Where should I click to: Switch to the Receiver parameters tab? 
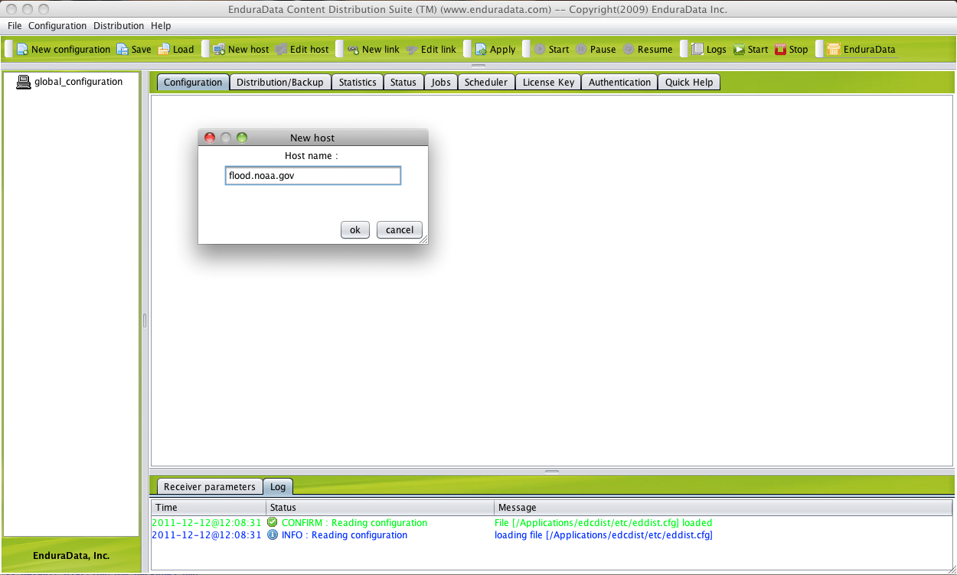pos(210,486)
